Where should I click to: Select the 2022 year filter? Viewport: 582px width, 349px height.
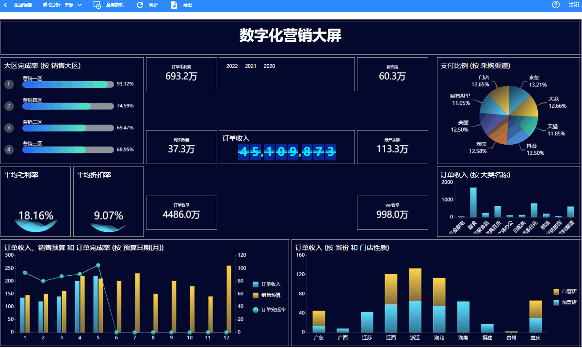click(232, 66)
